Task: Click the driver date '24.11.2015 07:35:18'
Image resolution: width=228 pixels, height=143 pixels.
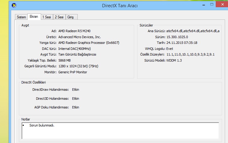Action: click(x=182, y=43)
